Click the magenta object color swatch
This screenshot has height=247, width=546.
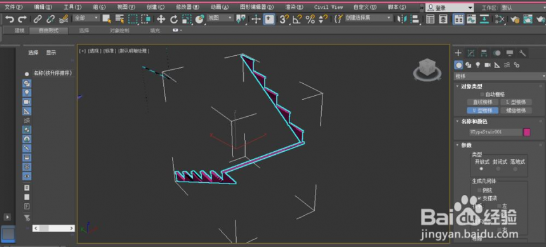[527, 132]
